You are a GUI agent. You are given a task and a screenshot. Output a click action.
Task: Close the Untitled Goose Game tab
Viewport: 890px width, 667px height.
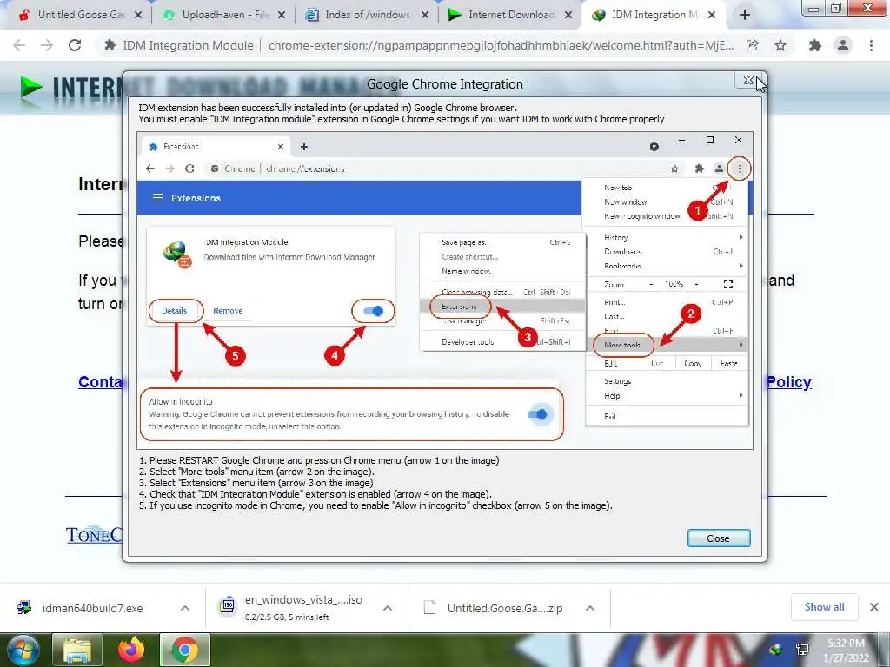point(138,16)
